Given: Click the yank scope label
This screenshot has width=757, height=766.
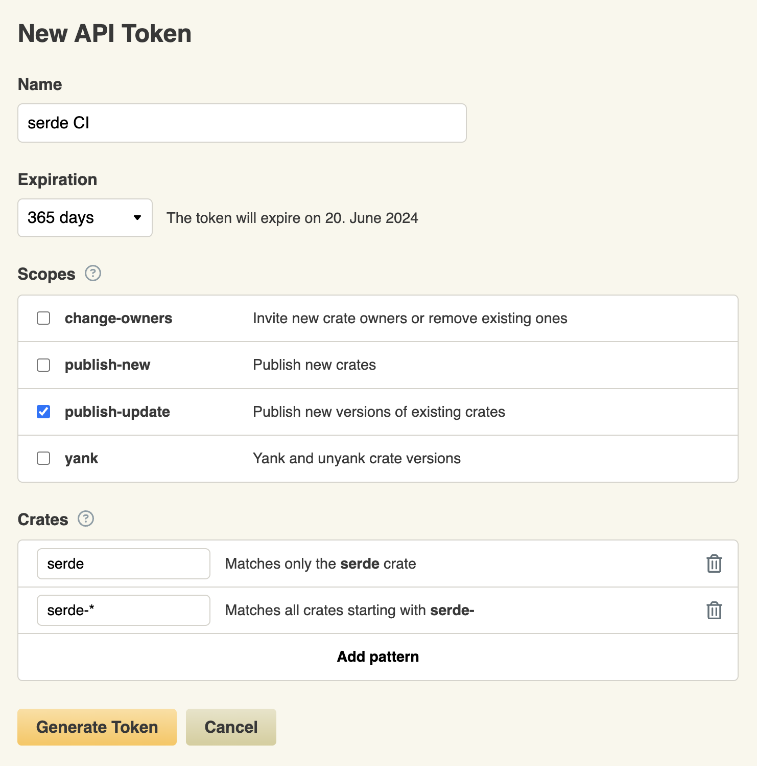Looking at the screenshot, I should [81, 458].
